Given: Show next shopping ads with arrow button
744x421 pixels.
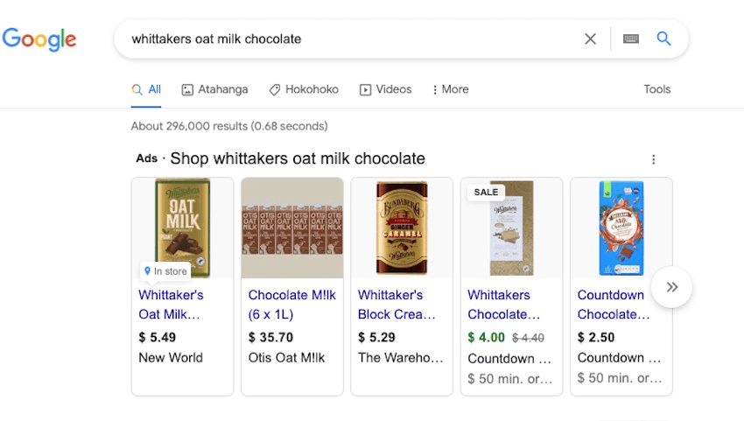Looking at the screenshot, I should pyautogui.click(x=672, y=287).
